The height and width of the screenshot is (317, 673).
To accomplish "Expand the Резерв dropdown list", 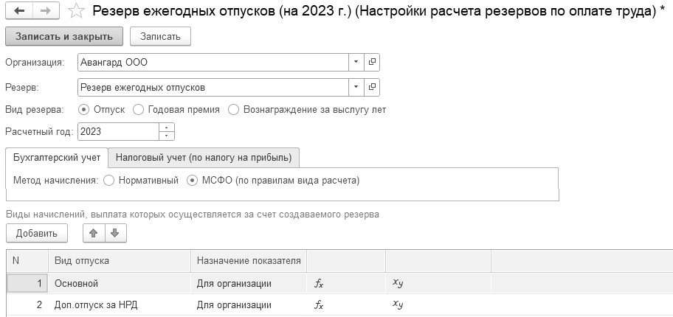I will (356, 88).
